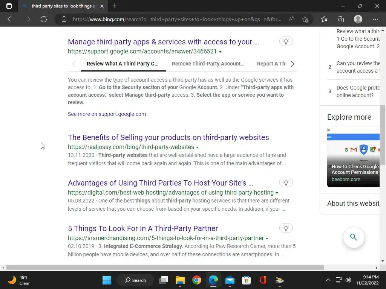Select 'Review What A Third Party C...' tab

[123, 64]
